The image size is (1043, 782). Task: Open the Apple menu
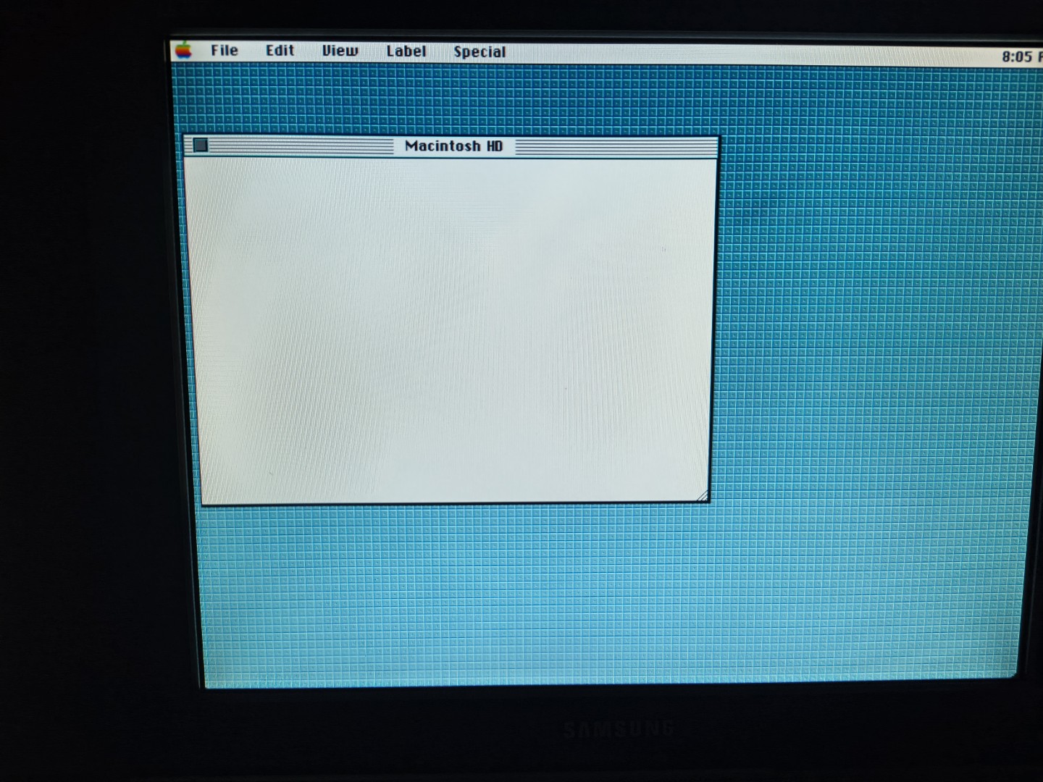[184, 50]
